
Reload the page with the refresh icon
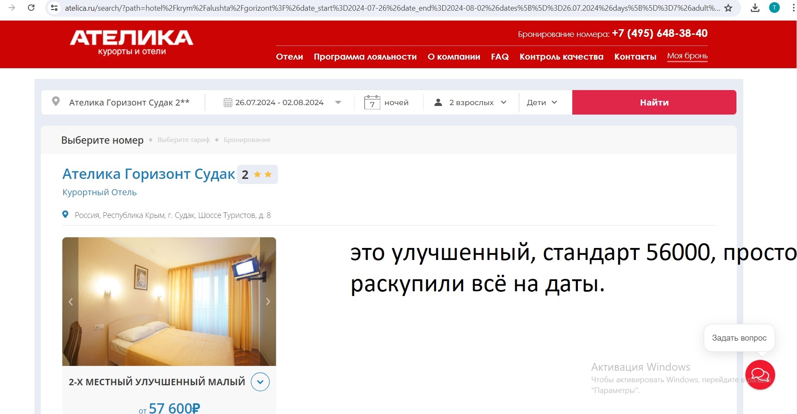[x=31, y=8]
